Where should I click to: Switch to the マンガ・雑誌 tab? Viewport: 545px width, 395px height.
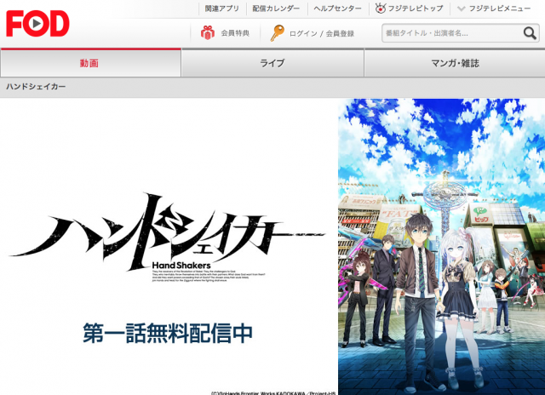455,63
